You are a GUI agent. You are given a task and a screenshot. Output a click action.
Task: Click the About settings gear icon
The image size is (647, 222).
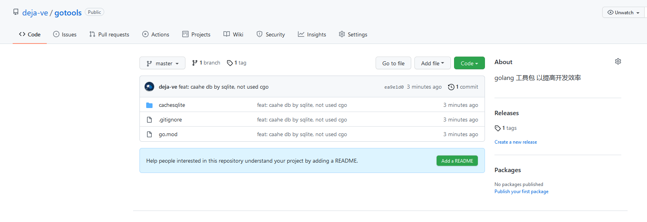tap(618, 61)
